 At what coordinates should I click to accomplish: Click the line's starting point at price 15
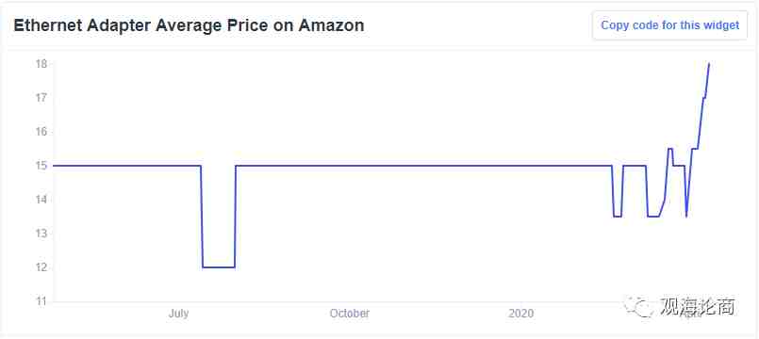54,166
